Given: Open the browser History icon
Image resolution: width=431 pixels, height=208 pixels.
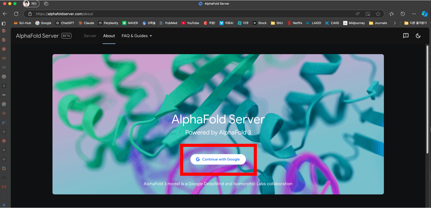Looking at the screenshot, I should tap(403, 14).
